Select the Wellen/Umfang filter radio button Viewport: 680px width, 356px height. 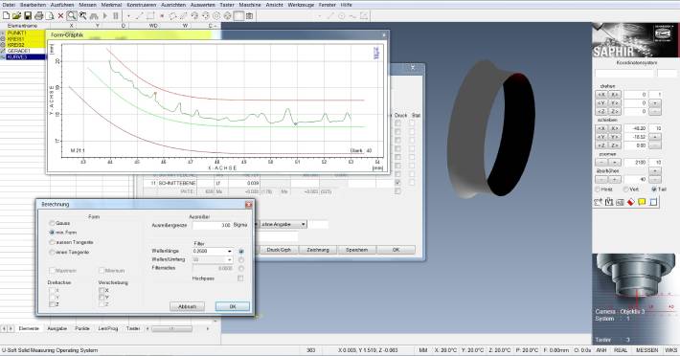241,260
